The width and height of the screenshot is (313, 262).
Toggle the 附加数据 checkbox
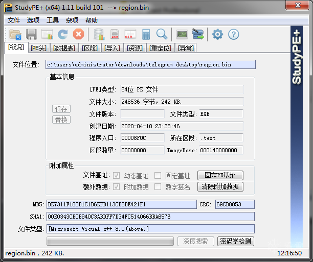[117, 187]
